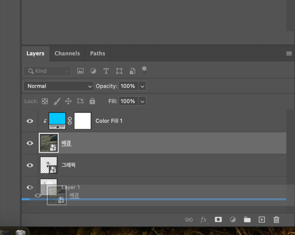
Task: Lock transparent pixels checkerboard icon
Action: 45,101
